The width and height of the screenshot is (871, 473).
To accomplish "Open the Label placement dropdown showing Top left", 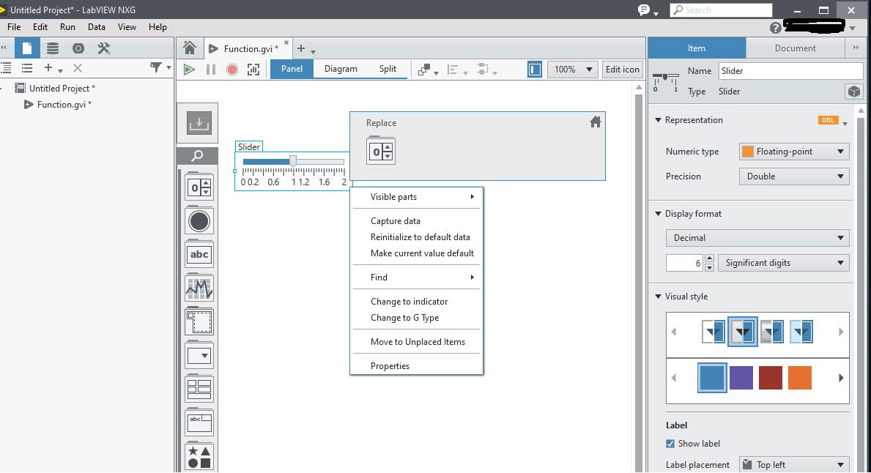I will pos(793,463).
